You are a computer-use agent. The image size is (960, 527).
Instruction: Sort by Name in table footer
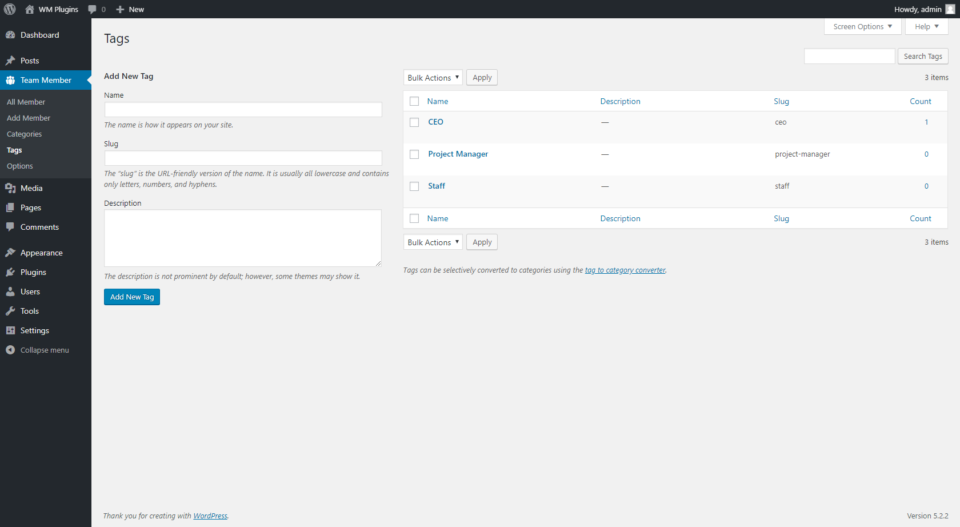(438, 218)
